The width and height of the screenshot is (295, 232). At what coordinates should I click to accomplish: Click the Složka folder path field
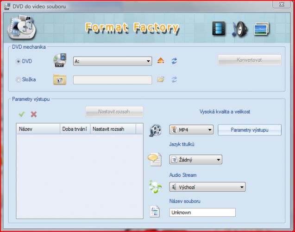[x=113, y=80]
